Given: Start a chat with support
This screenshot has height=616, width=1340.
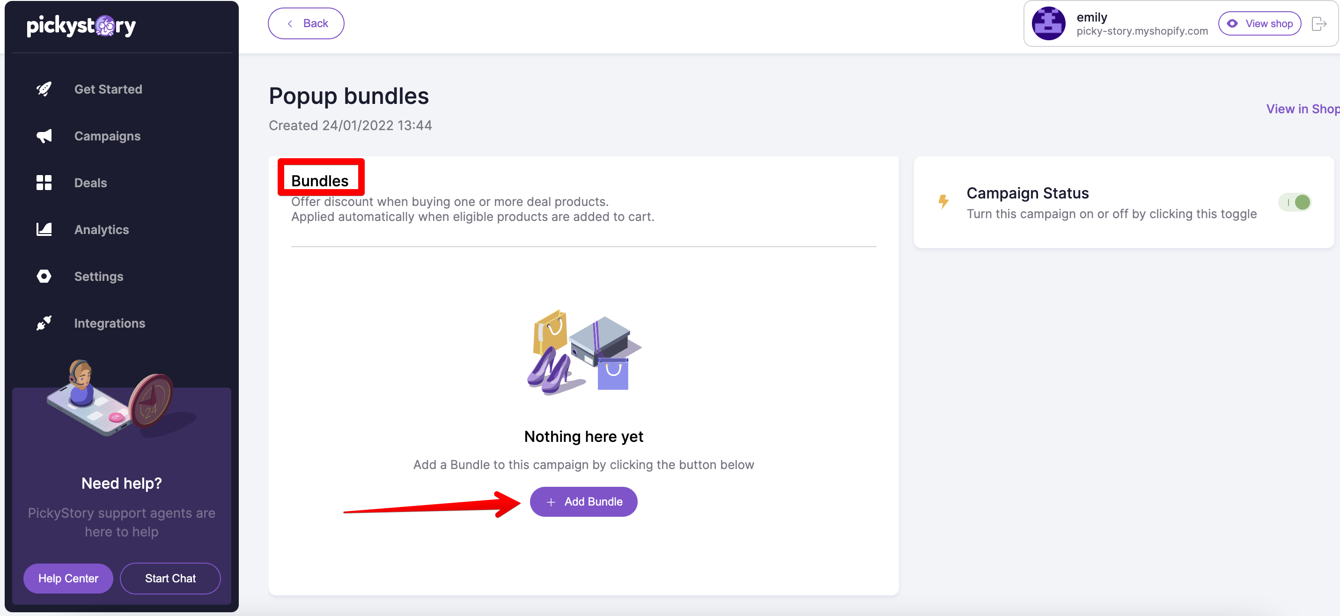Looking at the screenshot, I should coord(170,579).
